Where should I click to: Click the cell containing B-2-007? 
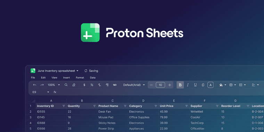257,117
